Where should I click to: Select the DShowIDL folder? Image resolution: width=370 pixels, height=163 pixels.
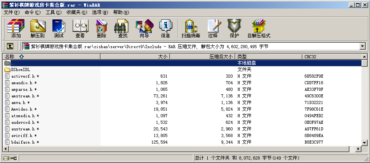click(21, 69)
